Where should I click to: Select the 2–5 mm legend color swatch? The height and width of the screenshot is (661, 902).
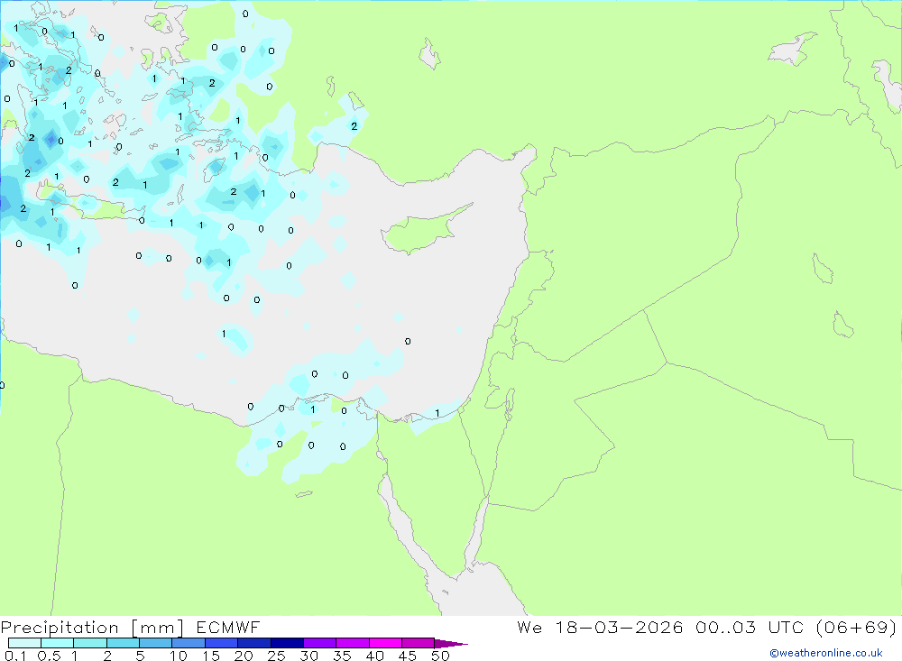[123, 643]
